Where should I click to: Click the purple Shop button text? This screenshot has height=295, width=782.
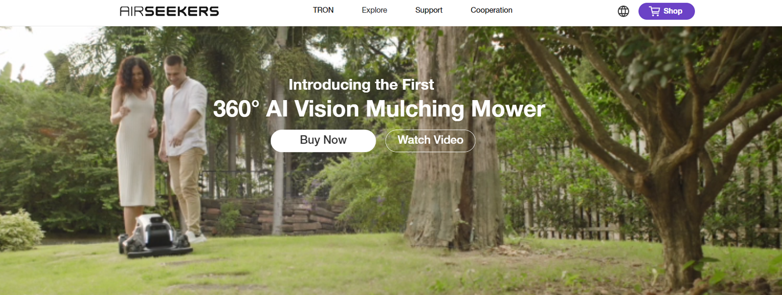[673, 11]
